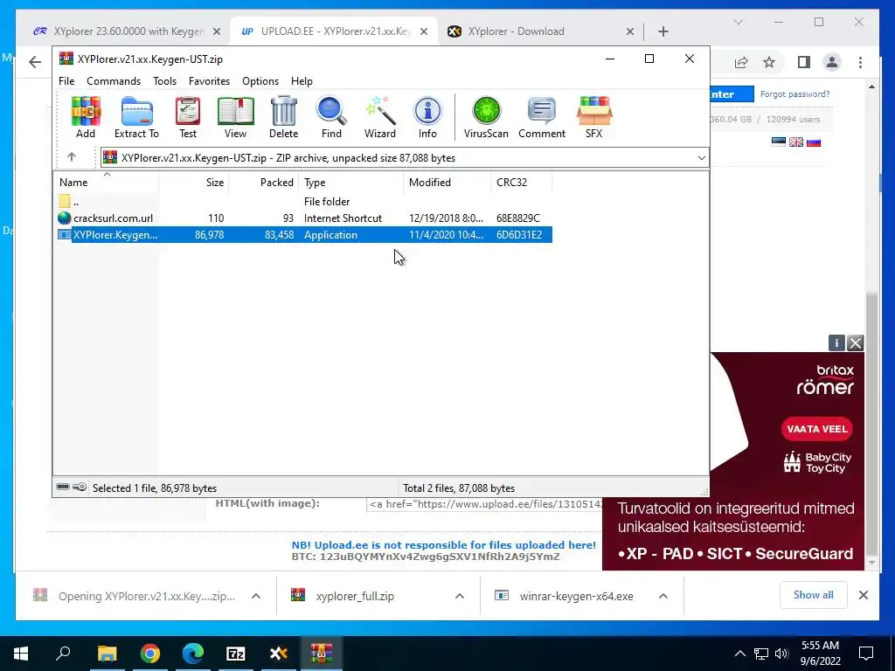Expand options for Opening XYPlorer.v21 zip download
The image size is (895, 671).
256,596
